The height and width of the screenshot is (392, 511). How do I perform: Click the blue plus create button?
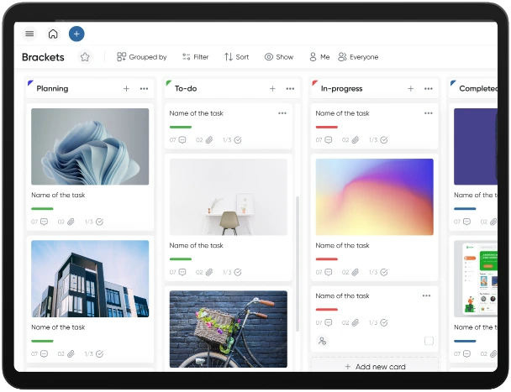tap(76, 34)
